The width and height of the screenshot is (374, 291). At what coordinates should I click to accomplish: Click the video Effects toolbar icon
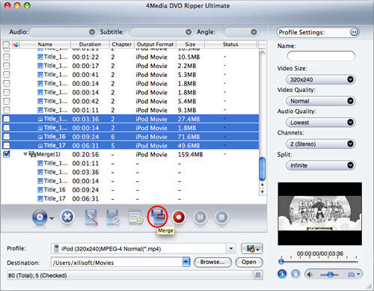tap(113, 218)
